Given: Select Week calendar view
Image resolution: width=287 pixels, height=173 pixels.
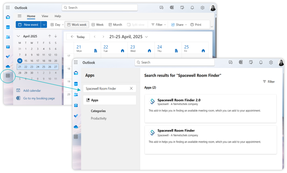Looking at the screenshot, I should tap(98, 25).
